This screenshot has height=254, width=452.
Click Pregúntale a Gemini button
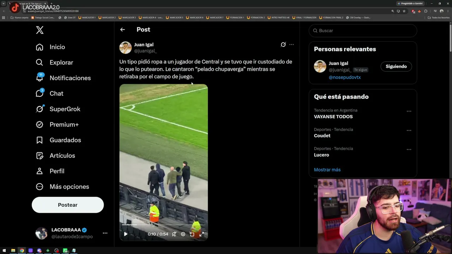pos(410,4)
